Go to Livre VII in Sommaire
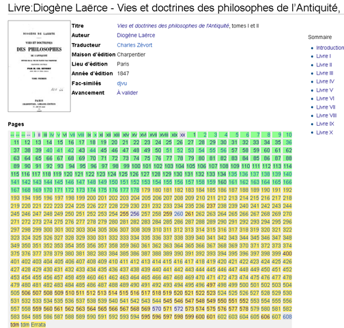The image size is (344, 328). click(326, 107)
